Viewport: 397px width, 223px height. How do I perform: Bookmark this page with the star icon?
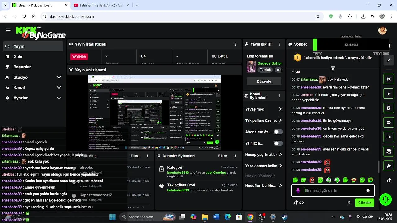pos(318,16)
